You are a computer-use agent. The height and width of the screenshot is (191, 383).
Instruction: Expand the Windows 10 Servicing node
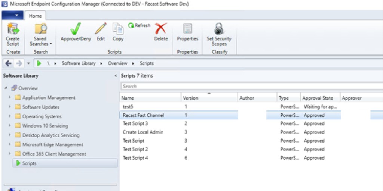(x=10, y=126)
